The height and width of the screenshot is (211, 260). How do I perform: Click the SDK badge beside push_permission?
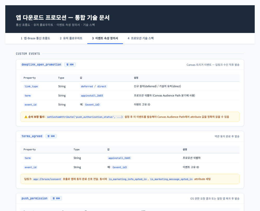(56, 198)
